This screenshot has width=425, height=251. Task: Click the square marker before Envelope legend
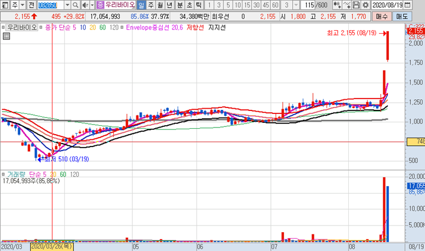[122, 27]
